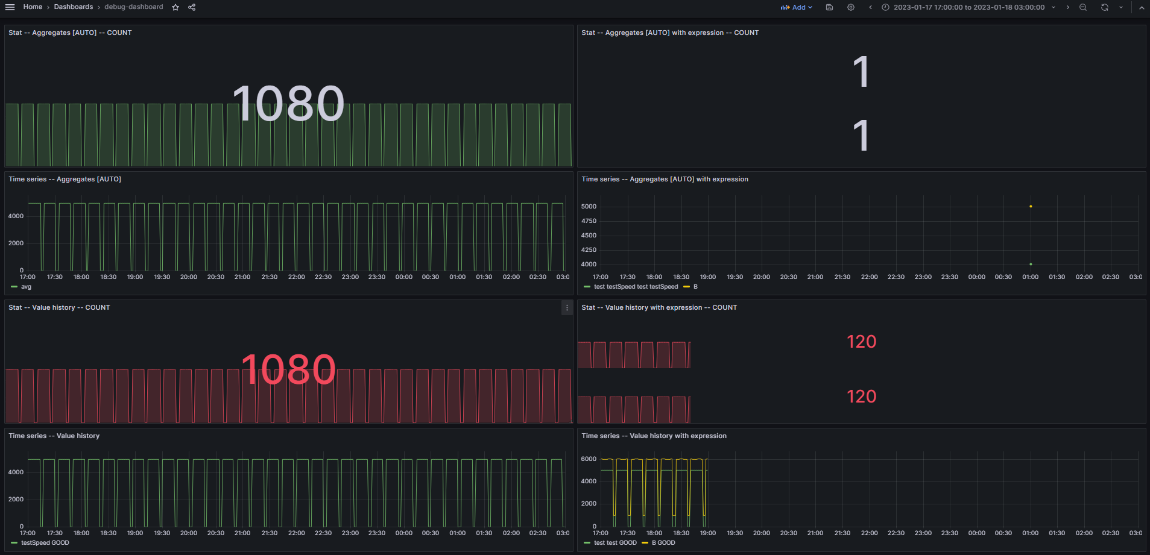Open the main navigation hamburger menu
The image size is (1150, 555).
pyautogui.click(x=10, y=7)
